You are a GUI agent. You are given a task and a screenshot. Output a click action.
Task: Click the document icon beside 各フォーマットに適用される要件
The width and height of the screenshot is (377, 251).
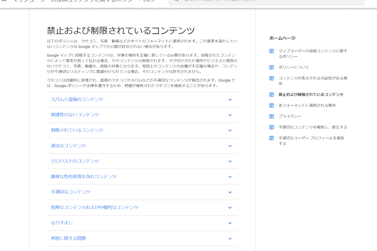point(271,106)
